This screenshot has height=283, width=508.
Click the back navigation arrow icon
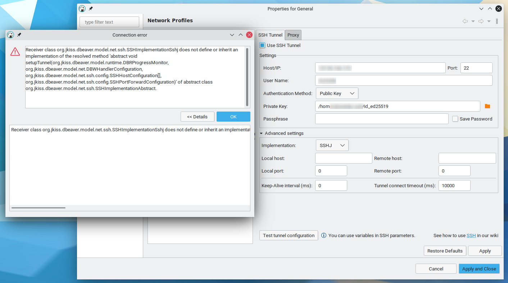pyautogui.click(x=465, y=21)
